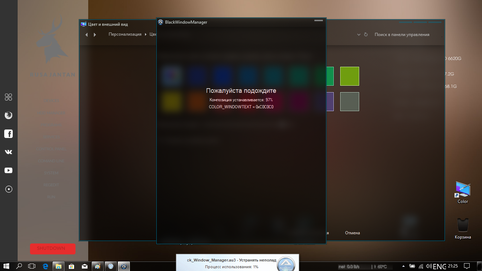The height and width of the screenshot is (271, 482).
Task: Click the BlackWindowManager taskbar icon
Action: 123,266
